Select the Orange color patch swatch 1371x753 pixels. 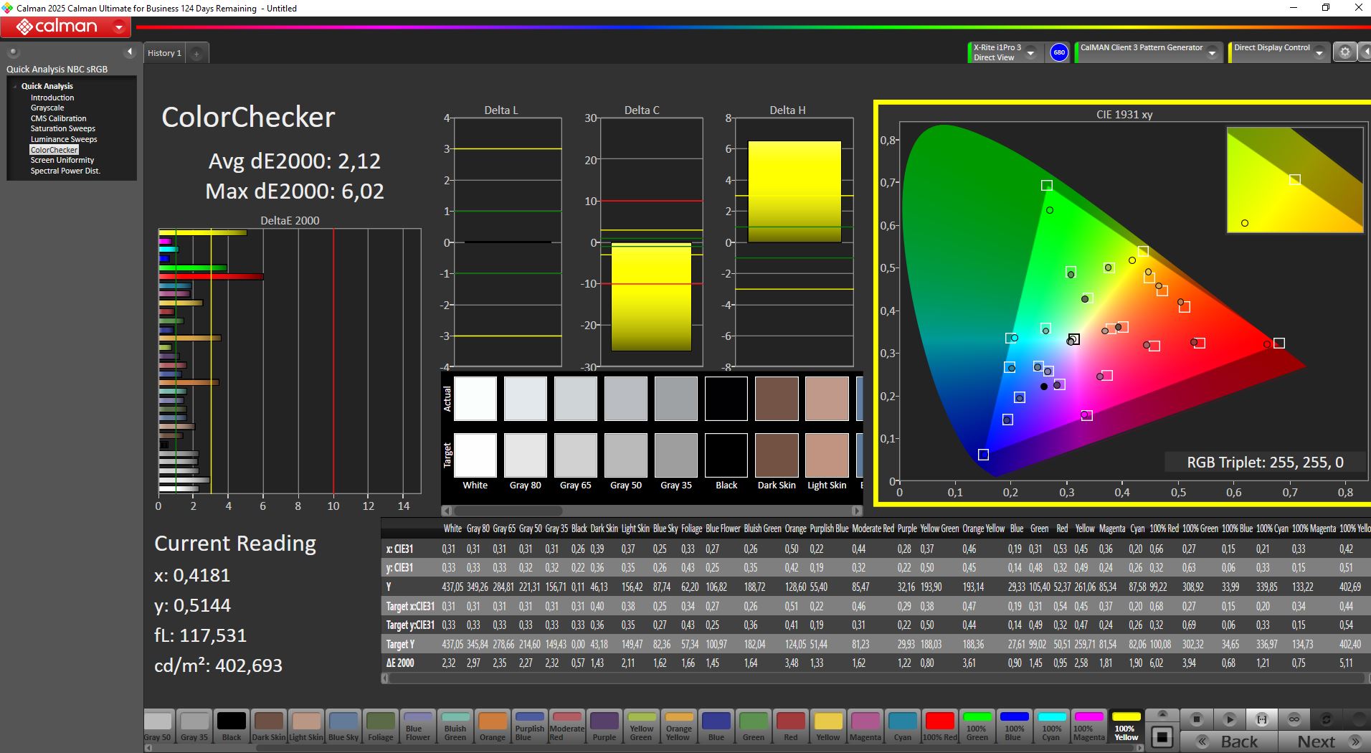[x=493, y=726]
